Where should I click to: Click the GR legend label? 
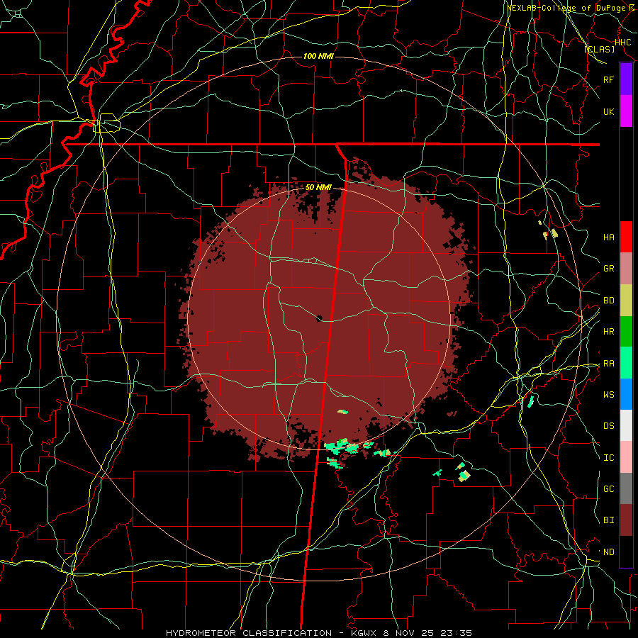point(608,269)
